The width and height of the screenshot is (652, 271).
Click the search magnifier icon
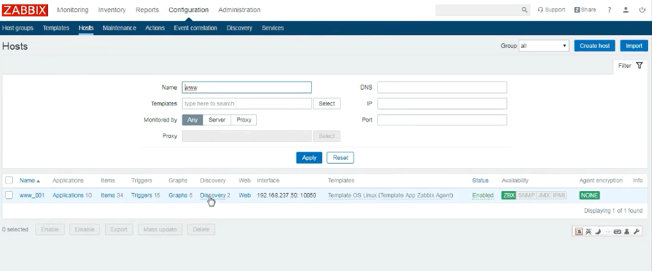pyautogui.click(x=525, y=10)
